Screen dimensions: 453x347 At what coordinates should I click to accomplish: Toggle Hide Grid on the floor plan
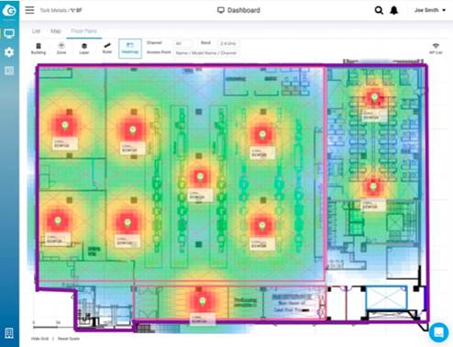(40, 339)
